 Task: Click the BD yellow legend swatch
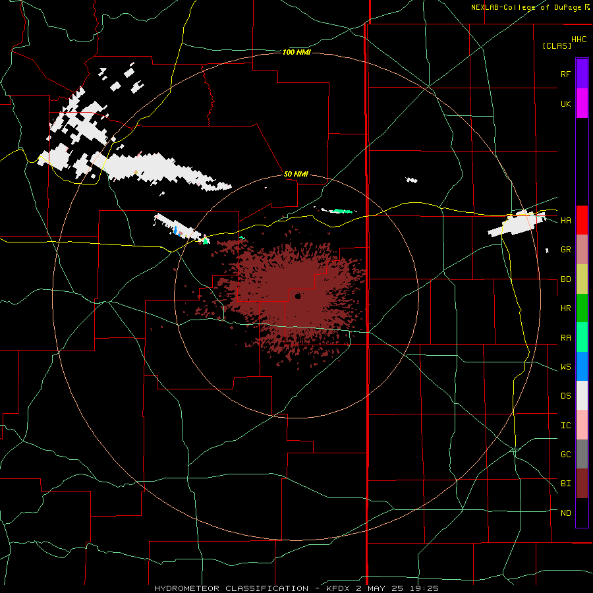(x=582, y=279)
